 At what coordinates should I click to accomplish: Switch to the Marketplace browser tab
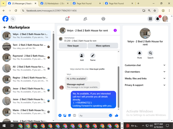point(55,3)
